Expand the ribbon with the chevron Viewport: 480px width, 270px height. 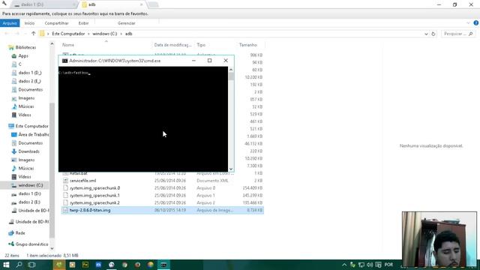(x=468, y=23)
